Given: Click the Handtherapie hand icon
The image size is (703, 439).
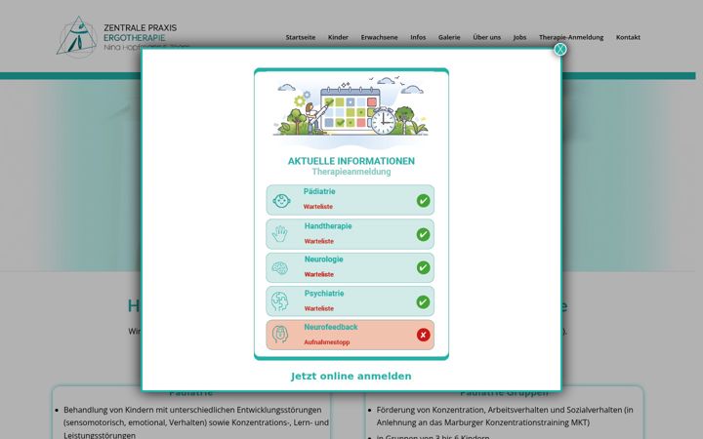Looking at the screenshot, I should click(279, 234).
